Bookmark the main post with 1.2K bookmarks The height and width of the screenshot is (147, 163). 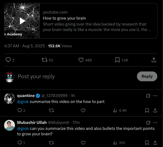point(117,60)
